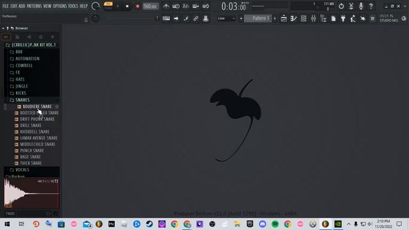Toggle step editing mode icon
This screenshot has height=230, width=409.
click(x=186, y=19)
